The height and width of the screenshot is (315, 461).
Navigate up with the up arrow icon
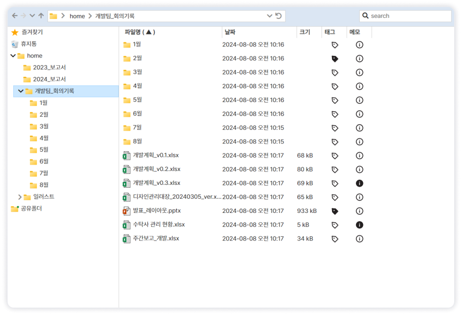(x=41, y=16)
